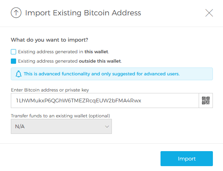Click the 'Import Existing Bitcoin Address' title
This screenshot has height=171, width=223.
click(83, 13)
